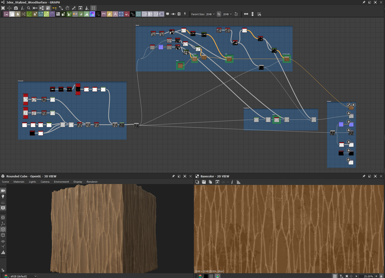
Task: Add a Text node from the toolbar
Action: tap(115, 14)
